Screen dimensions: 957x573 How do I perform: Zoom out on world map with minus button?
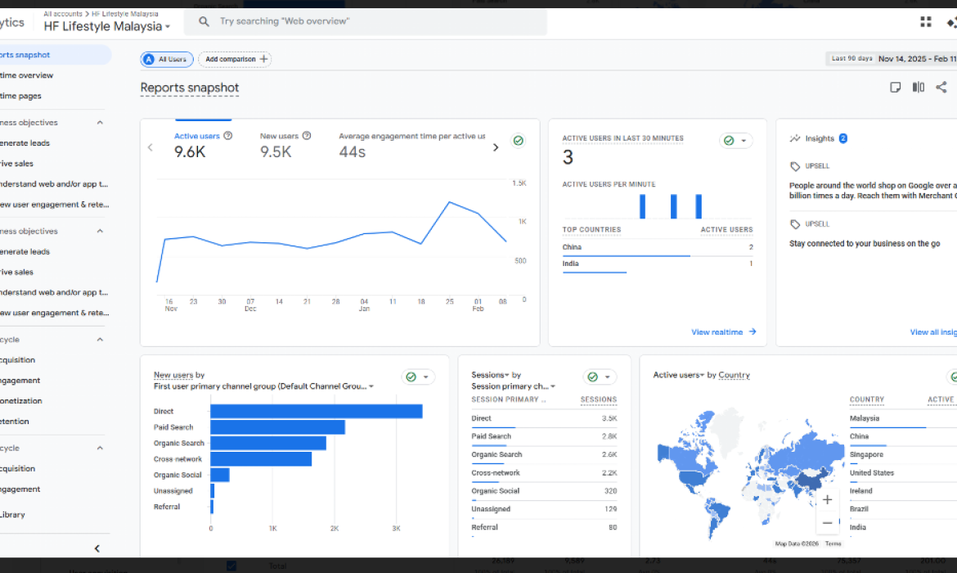point(827,522)
